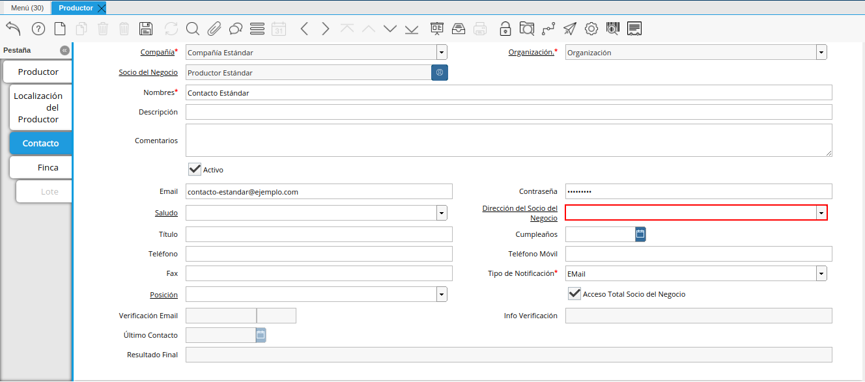Toggle Acceso Total Socio del Negocio checkbox
The width and height of the screenshot is (865, 382).
tap(574, 294)
